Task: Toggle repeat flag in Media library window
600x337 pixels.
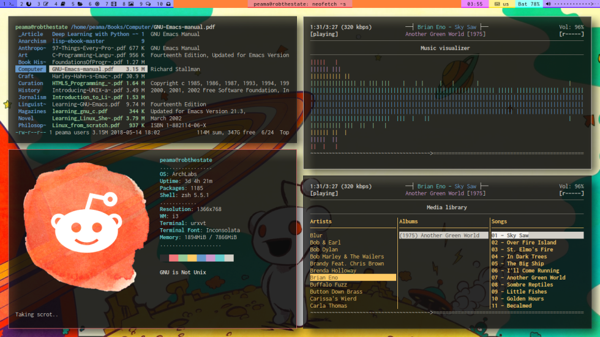Action: 571,193
